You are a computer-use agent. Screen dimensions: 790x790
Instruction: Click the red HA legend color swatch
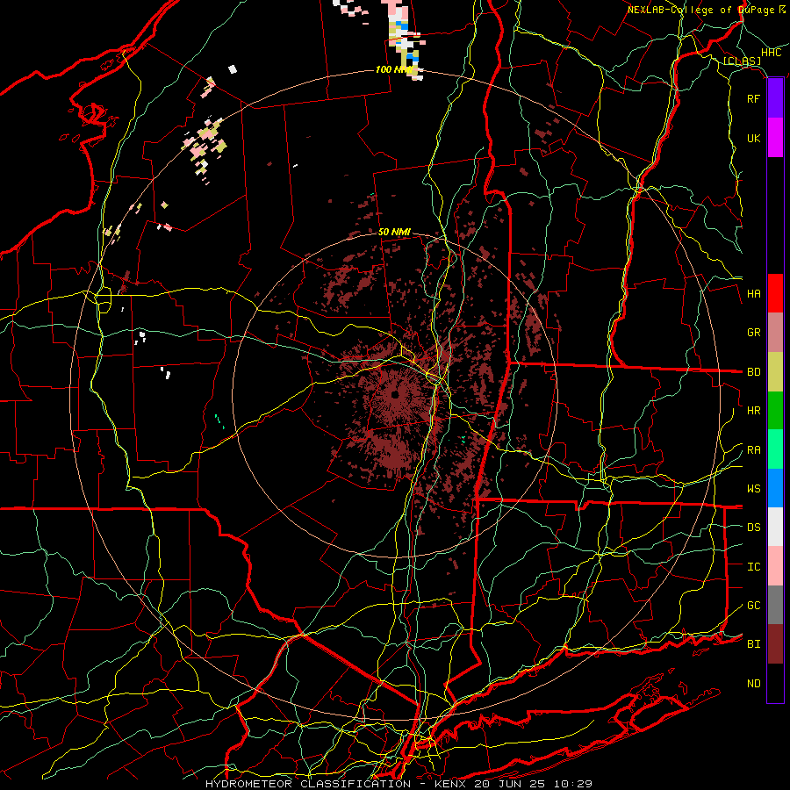(775, 293)
